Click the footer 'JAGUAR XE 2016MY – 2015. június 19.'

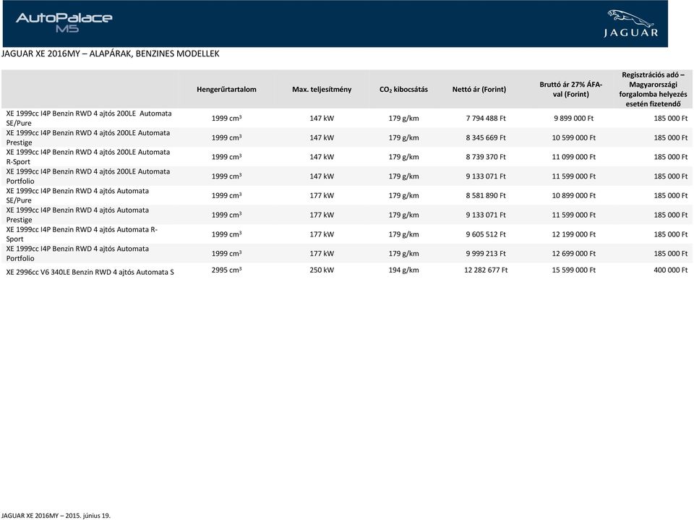[x=56, y=516]
